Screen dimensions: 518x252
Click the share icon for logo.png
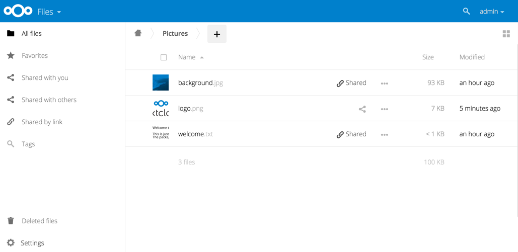[362, 109]
